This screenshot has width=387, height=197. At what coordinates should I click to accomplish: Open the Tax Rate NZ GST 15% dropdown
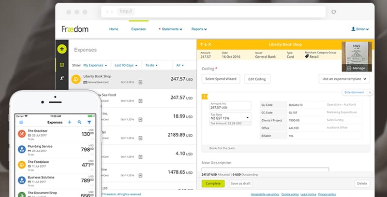pyautogui.click(x=230, y=116)
